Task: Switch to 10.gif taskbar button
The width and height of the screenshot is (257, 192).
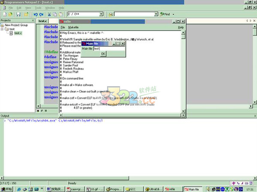Action: [95, 189]
